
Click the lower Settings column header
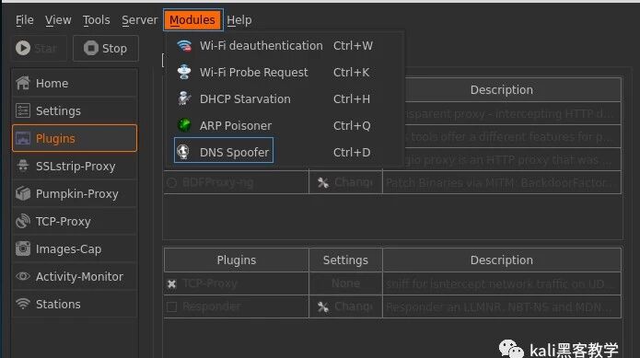coord(345,260)
